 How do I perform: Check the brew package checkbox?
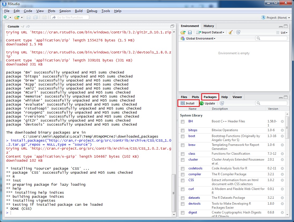(x=183, y=145)
